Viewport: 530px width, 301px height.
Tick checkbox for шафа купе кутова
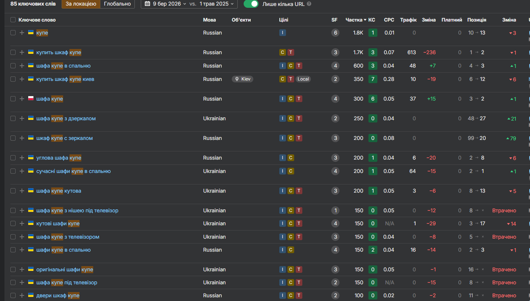point(13,191)
